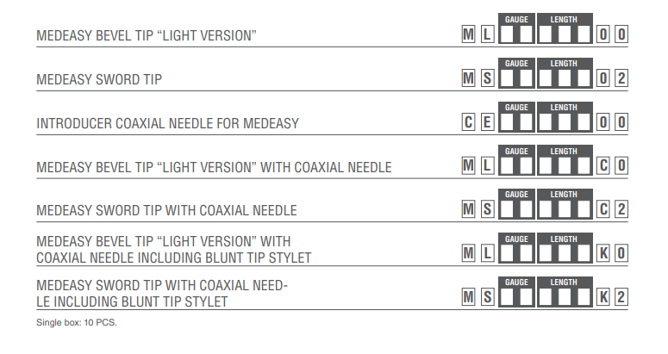Click last empty length box in the top row
Screen dimensions: 668x354
(584, 36)
